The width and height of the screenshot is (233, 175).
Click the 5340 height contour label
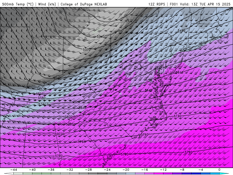pyautogui.click(x=100, y=37)
